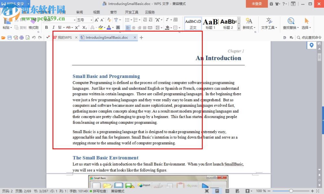Redo the last action
The height and width of the screenshot is (194, 324).
coord(40,38)
